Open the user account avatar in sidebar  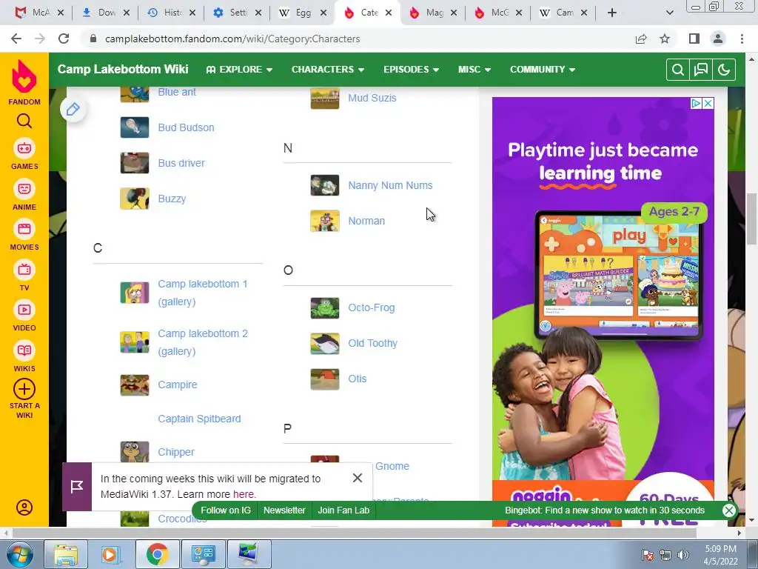24,507
